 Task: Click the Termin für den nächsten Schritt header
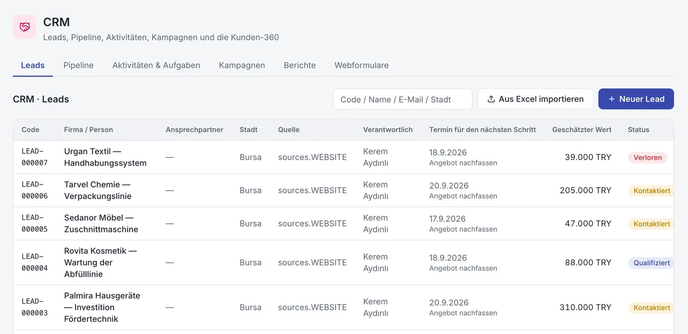tap(483, 130)
